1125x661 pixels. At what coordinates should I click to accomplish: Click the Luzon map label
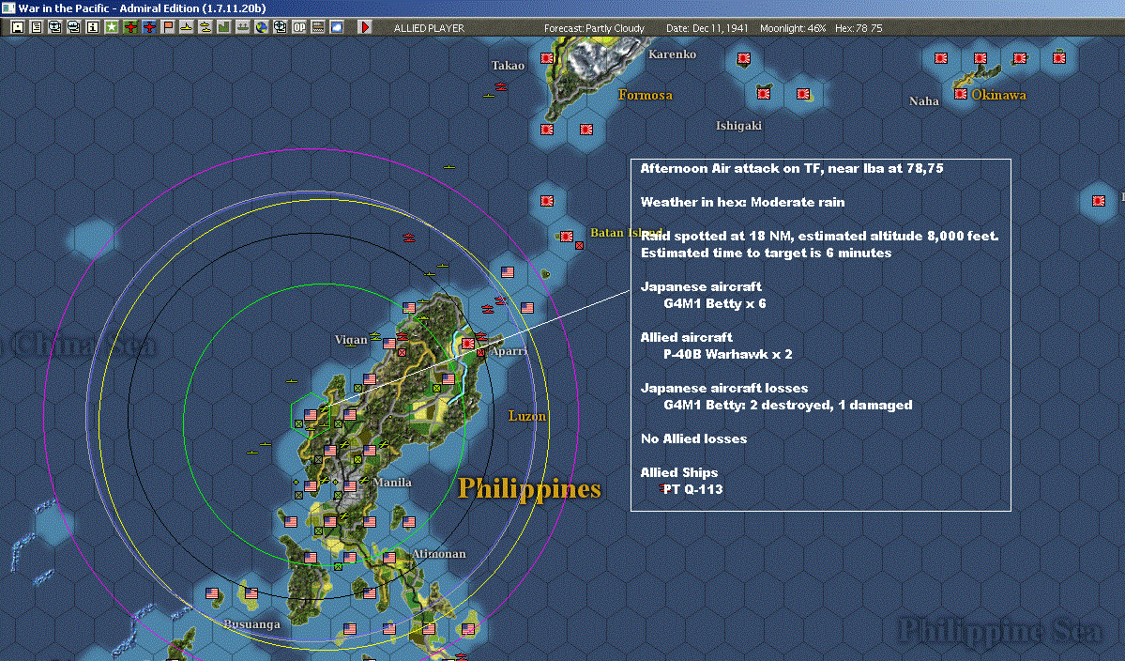pos(527,416)
